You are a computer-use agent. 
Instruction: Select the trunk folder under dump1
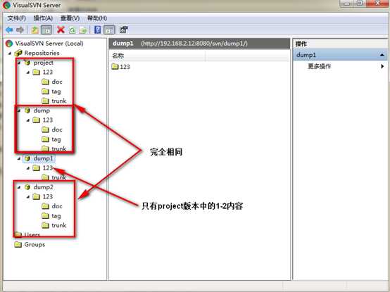[59, 177]
